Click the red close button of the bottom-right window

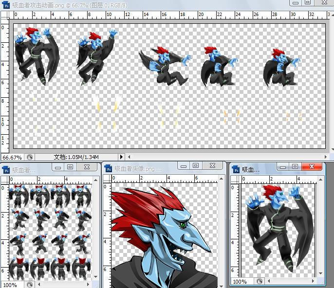pos(312,167)
